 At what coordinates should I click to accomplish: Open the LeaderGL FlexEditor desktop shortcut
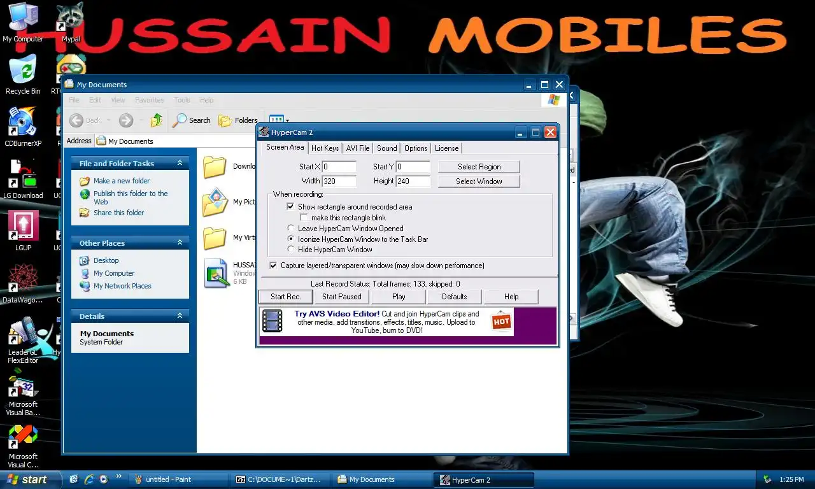click(x=23, y=339)
